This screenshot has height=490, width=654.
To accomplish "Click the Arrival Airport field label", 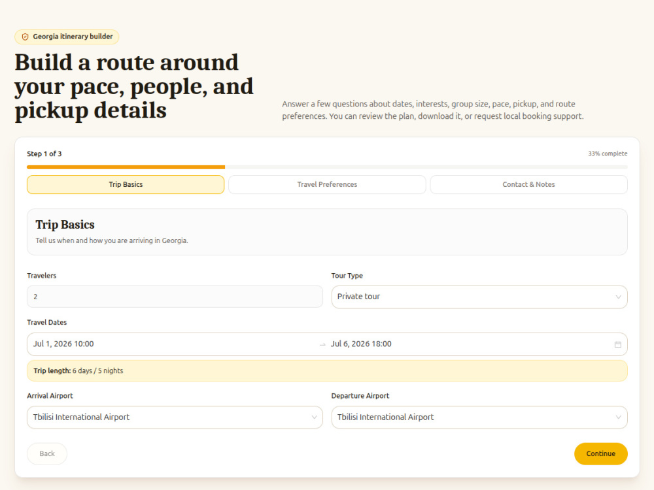I will pos(50,396).
